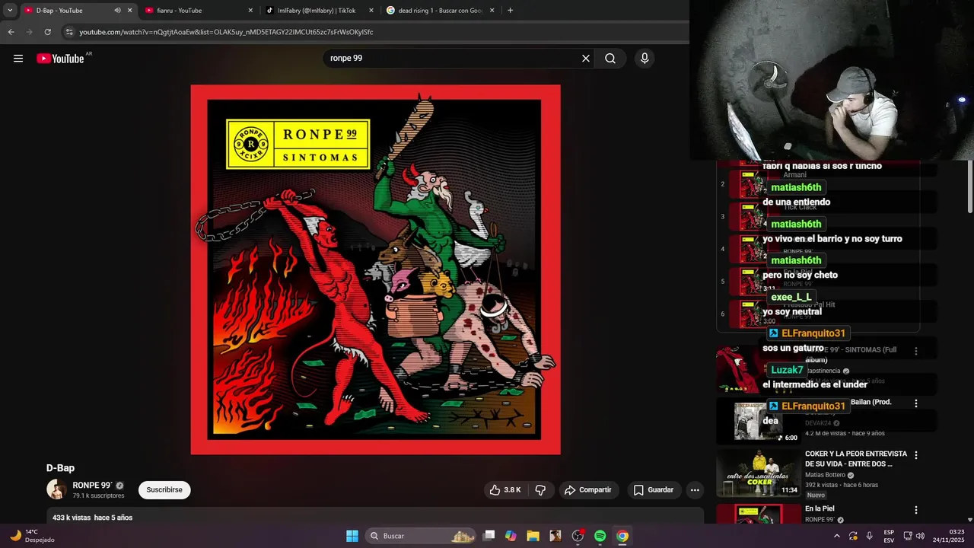Click the Windows taskbar Buscar search box
974x548 pixels.
tap(420, 536)
